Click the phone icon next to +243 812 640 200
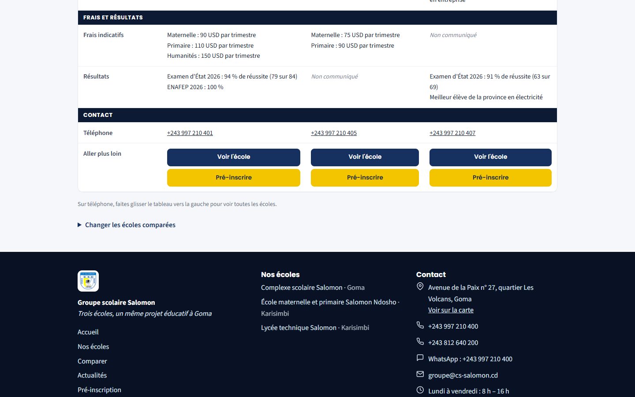The image size is (635, 397). (420, 341)
